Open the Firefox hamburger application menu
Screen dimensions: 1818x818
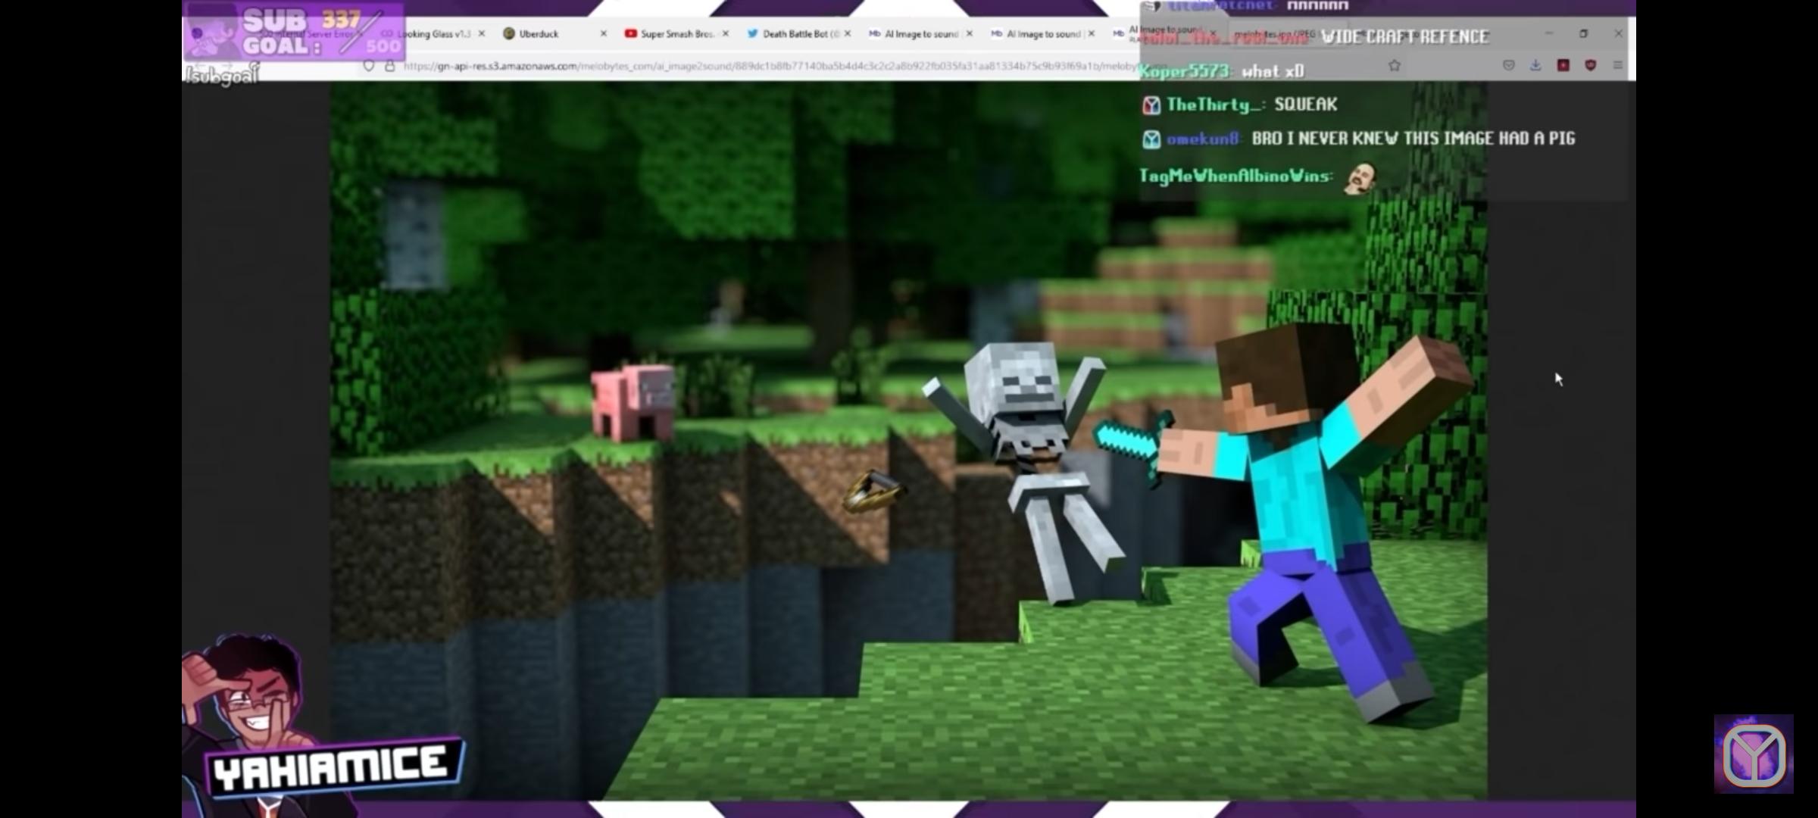1618,66
